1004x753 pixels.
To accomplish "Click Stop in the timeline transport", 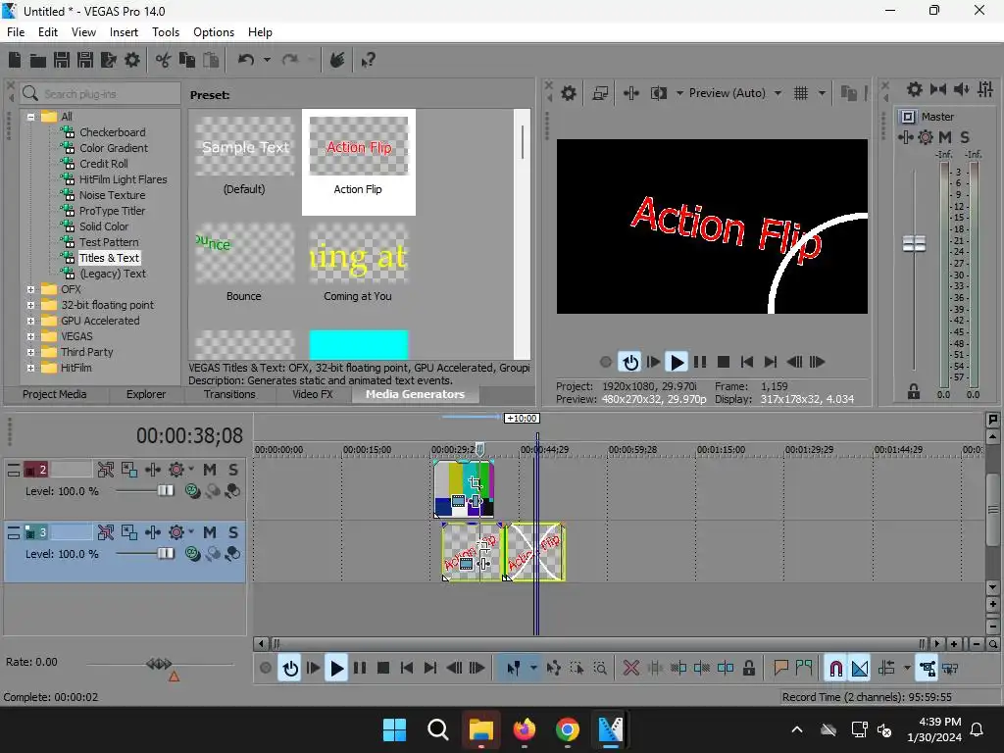I will coord(383,668).
